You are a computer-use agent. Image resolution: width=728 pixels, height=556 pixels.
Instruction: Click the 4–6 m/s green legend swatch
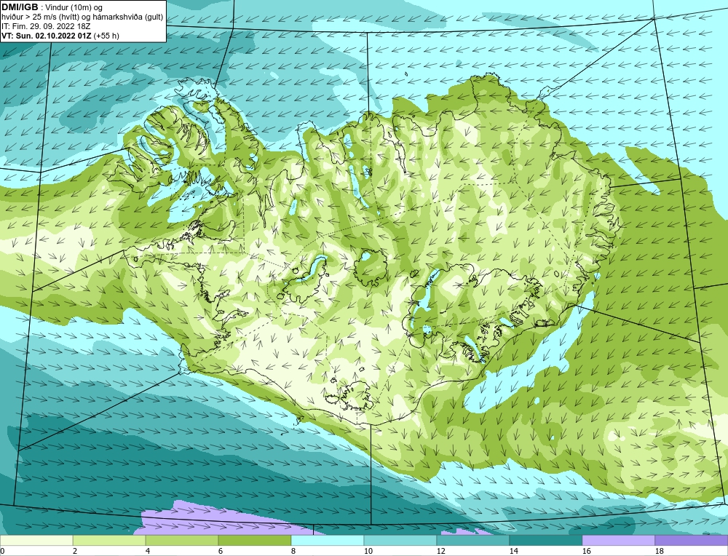pyautogui.click(x=182, y=541)
